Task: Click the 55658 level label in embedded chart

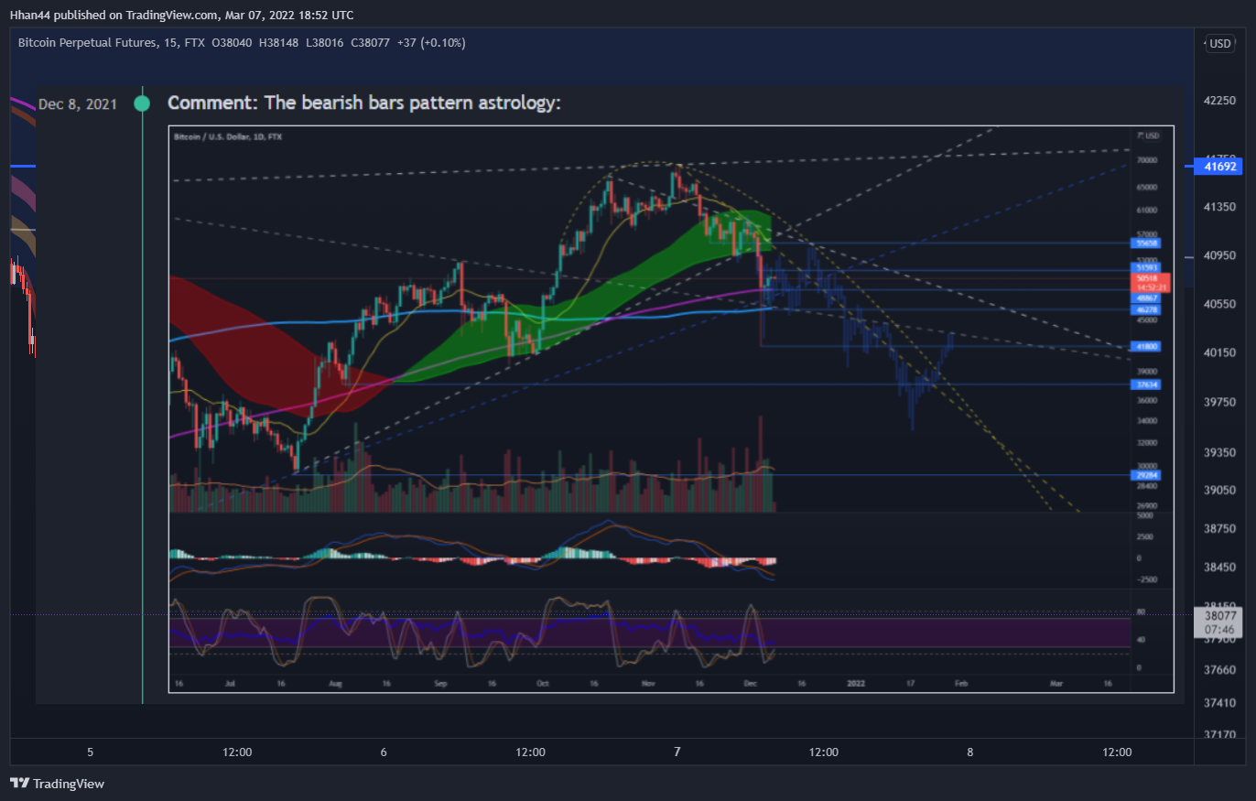Action: click(1148, 244)
